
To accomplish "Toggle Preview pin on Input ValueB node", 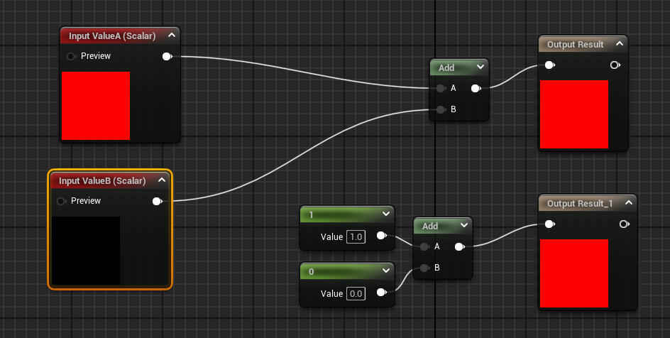I will click(61, 202).
